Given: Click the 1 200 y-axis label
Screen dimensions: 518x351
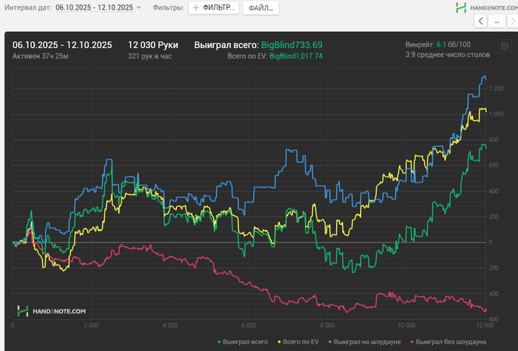Looking at the screenshot, I should coord(497,89).
